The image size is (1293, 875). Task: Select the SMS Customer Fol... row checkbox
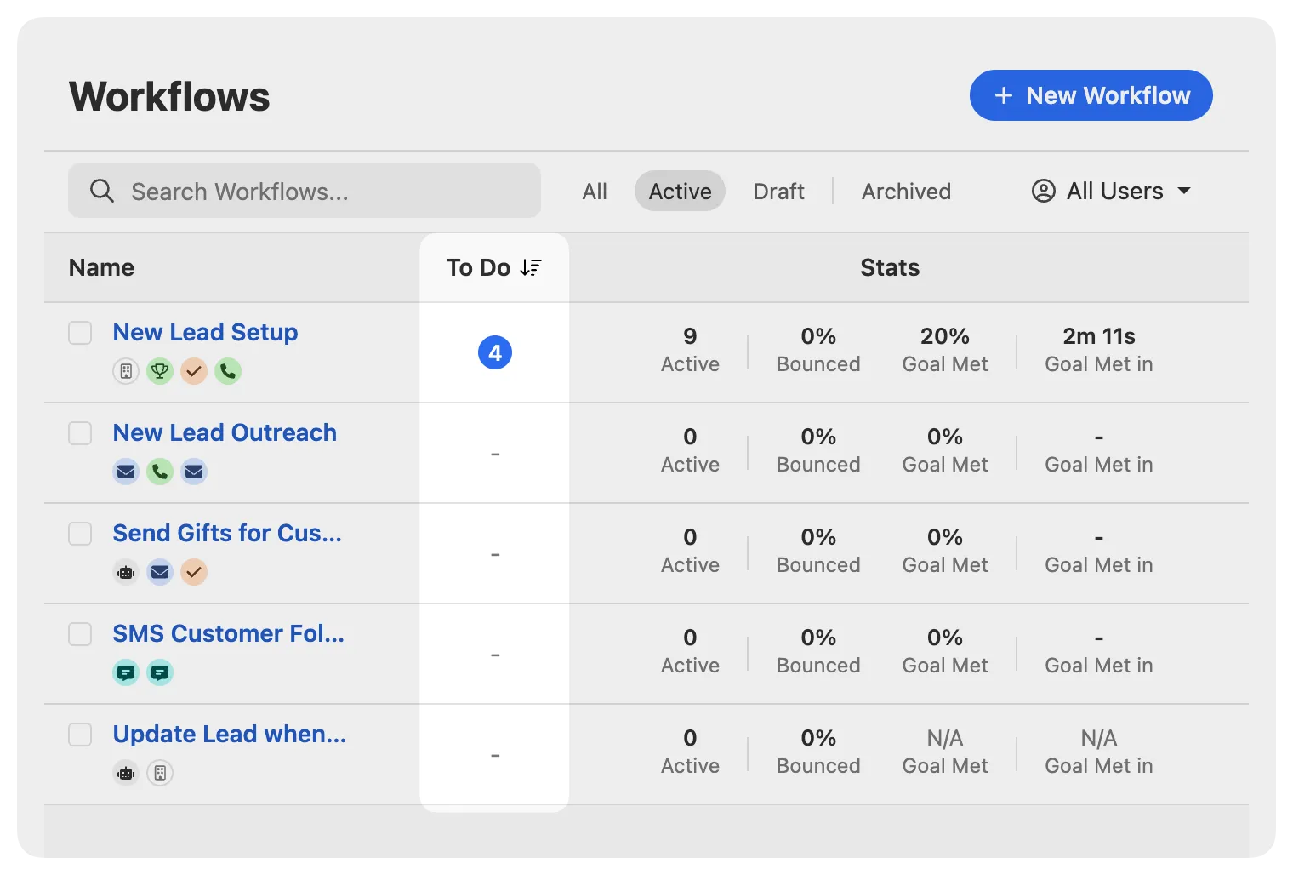(x=80, y=634)
